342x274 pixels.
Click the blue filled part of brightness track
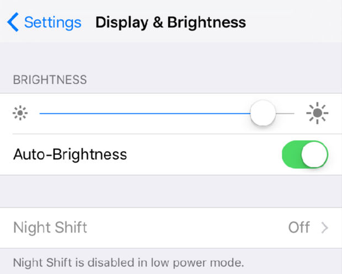(x=145, y=114)
